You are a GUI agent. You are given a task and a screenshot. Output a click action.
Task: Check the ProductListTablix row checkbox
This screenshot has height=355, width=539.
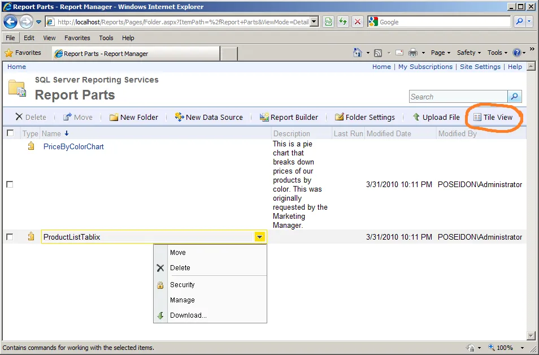coord(10,237)
